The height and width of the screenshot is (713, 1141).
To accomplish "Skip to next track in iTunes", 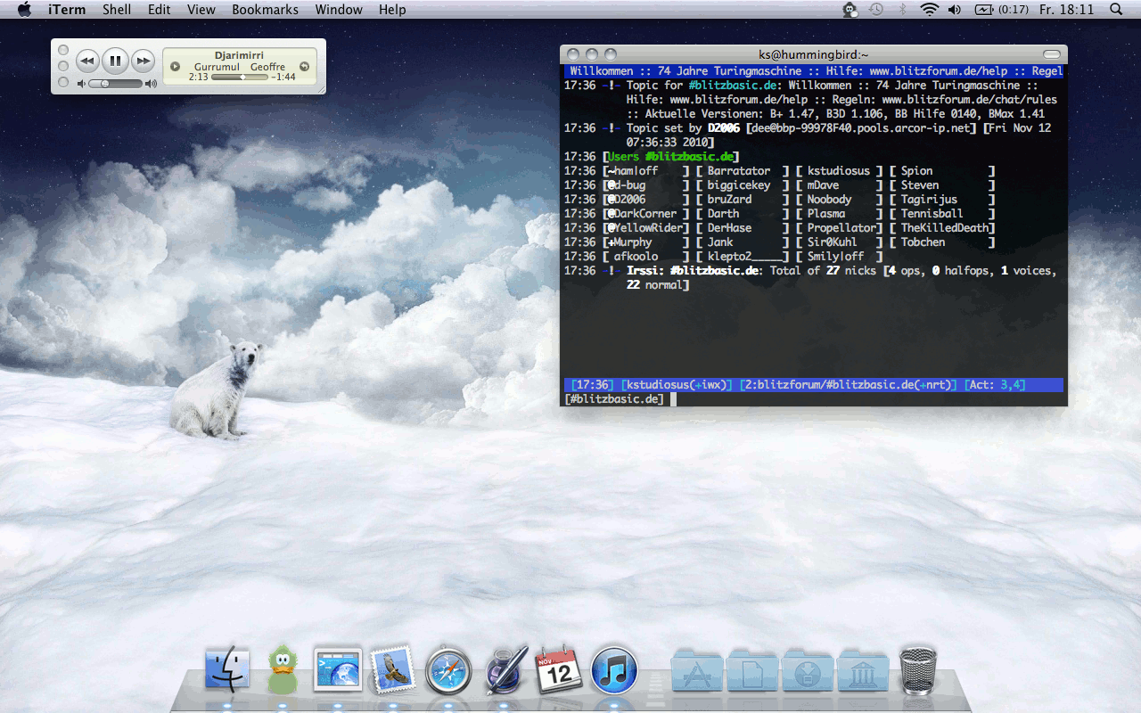I will pyautogui.click(x=143, y=61).
